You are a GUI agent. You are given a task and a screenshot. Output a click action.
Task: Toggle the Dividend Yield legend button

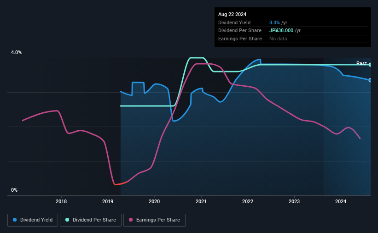pos(33,220)
